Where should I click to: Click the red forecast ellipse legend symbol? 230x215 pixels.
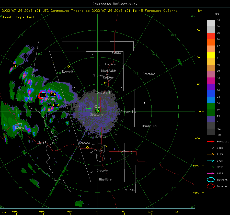pyautogui.click(x=211, y=186)
